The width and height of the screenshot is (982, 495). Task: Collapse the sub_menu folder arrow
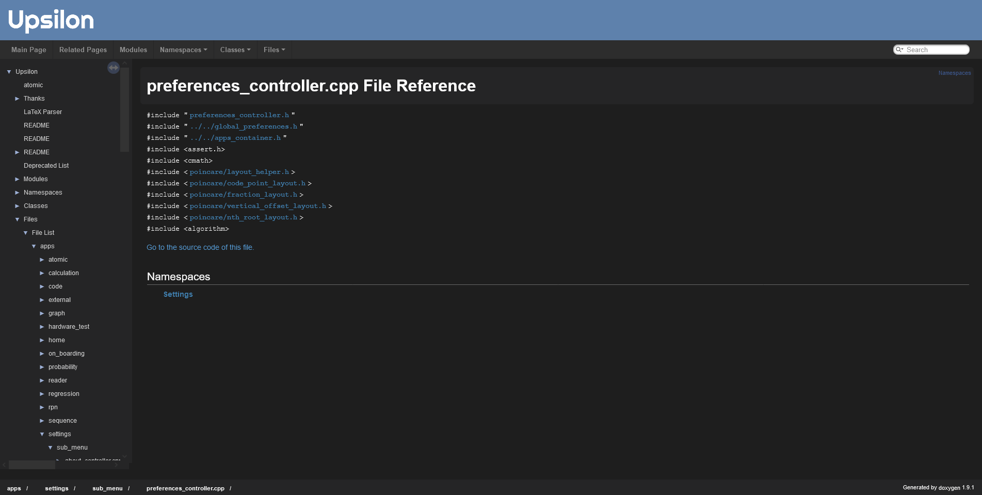point(50,448)
